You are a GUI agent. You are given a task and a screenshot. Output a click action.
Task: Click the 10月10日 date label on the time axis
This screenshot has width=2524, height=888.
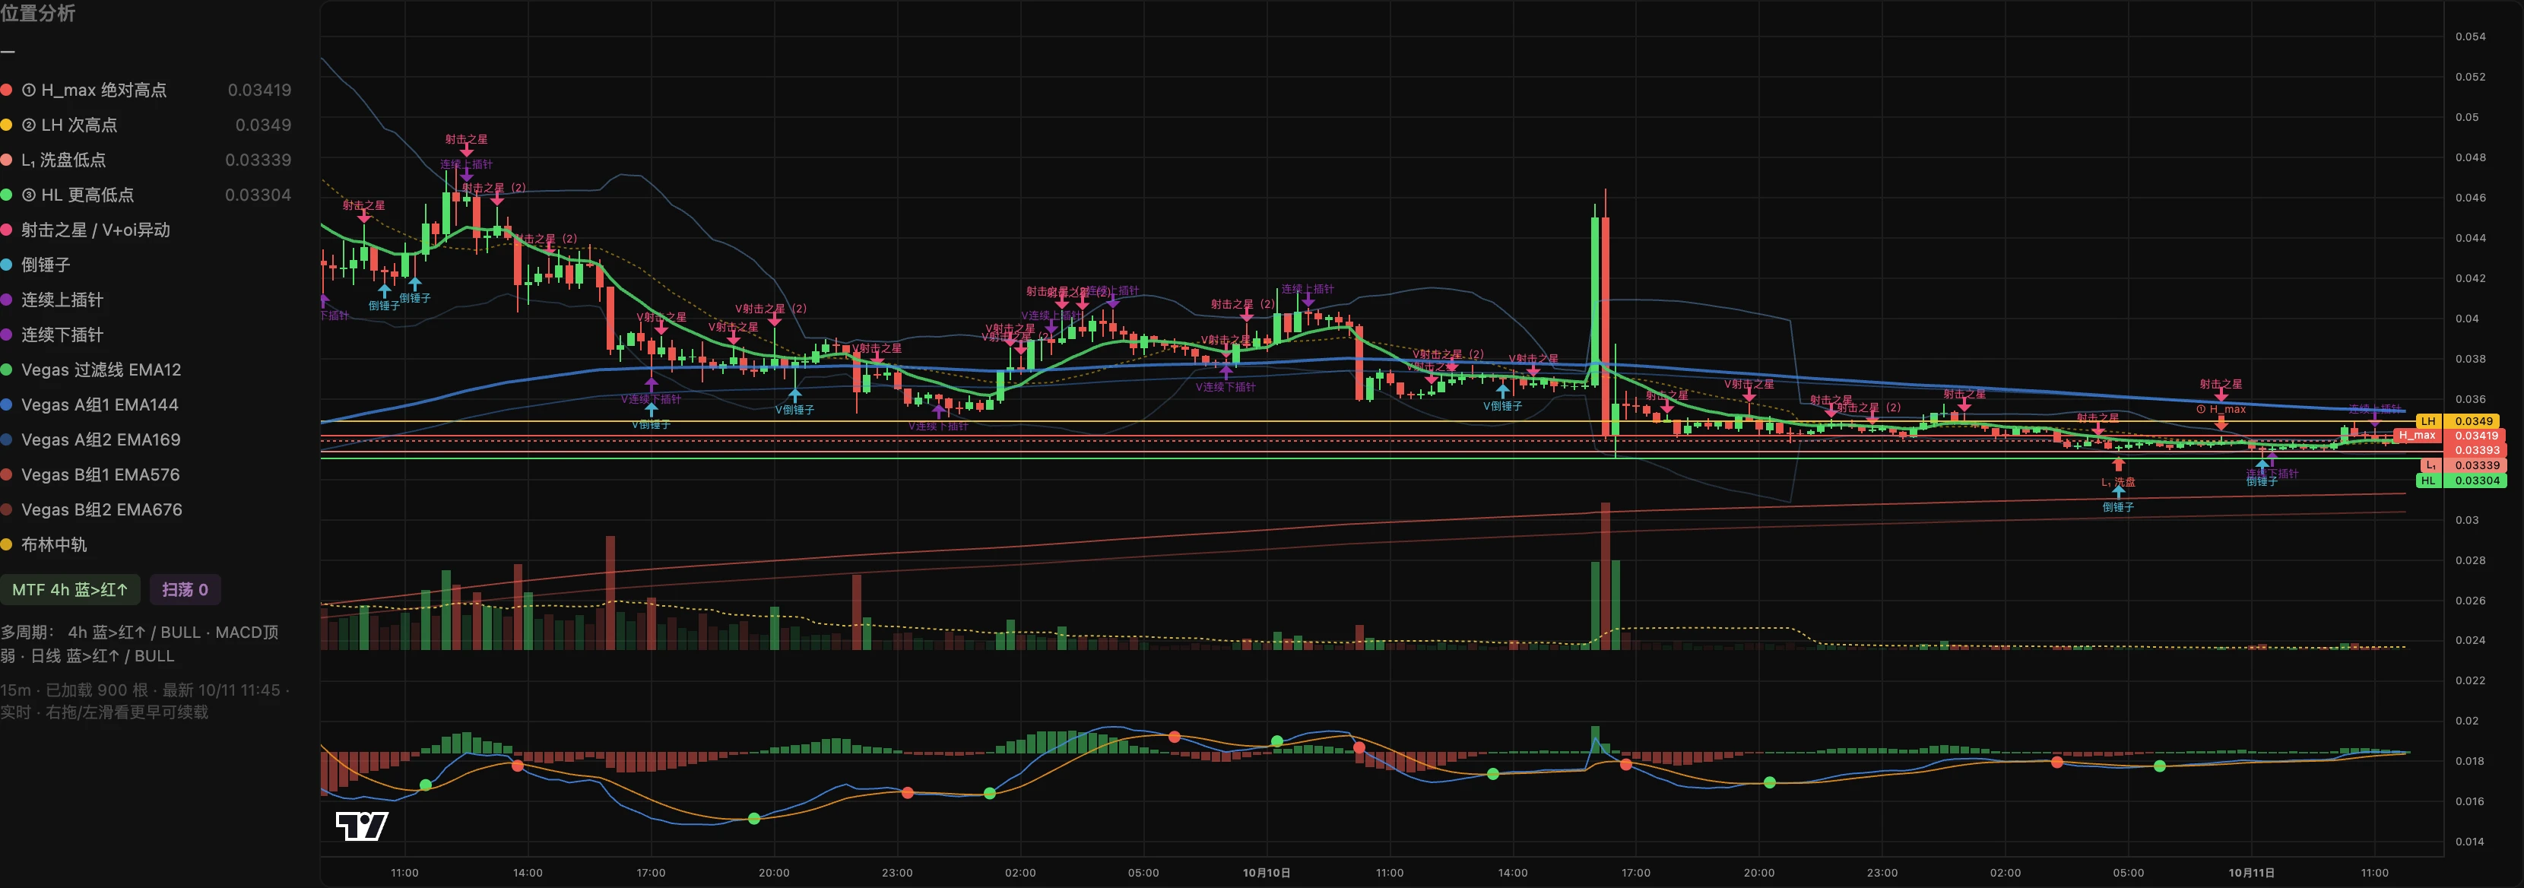point(1267,872)
